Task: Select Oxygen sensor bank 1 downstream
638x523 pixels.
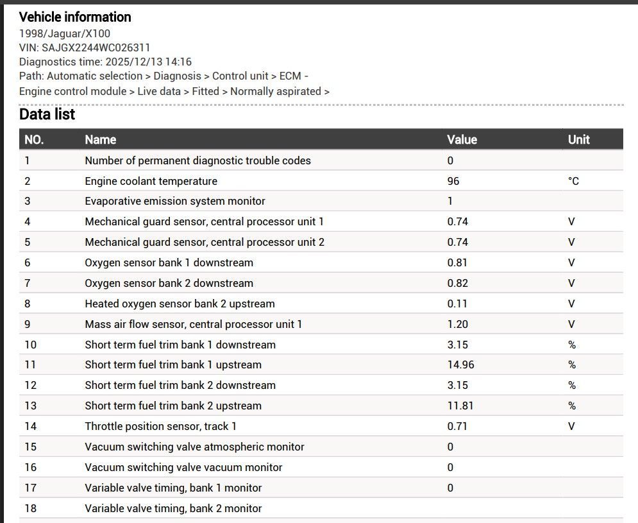Action: [169, 262]
